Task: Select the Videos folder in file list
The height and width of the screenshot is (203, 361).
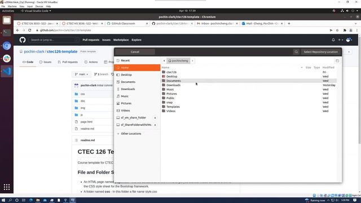Action: [x=249, y=111]
